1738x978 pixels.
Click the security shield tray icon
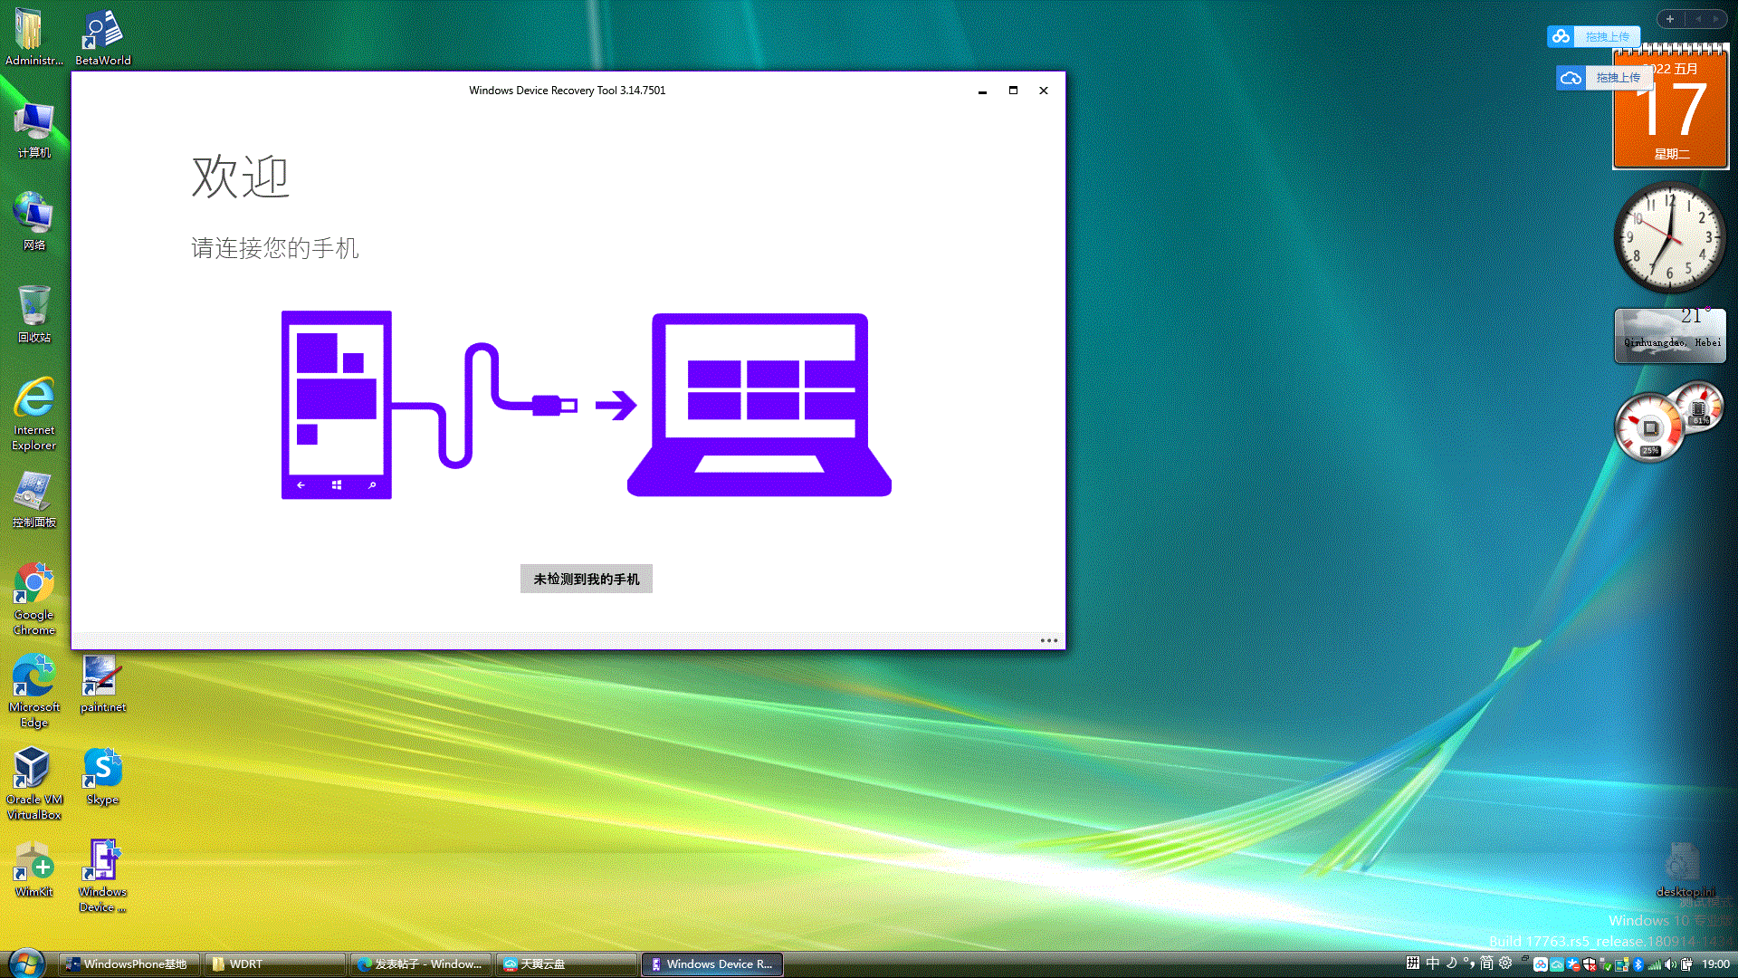[1590, 965]
